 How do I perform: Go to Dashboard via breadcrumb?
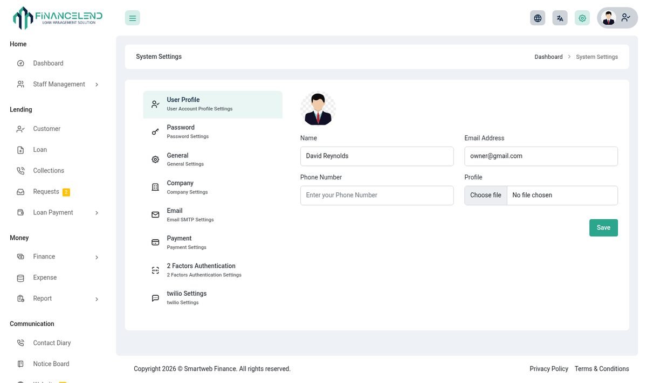tap(548, 57)
